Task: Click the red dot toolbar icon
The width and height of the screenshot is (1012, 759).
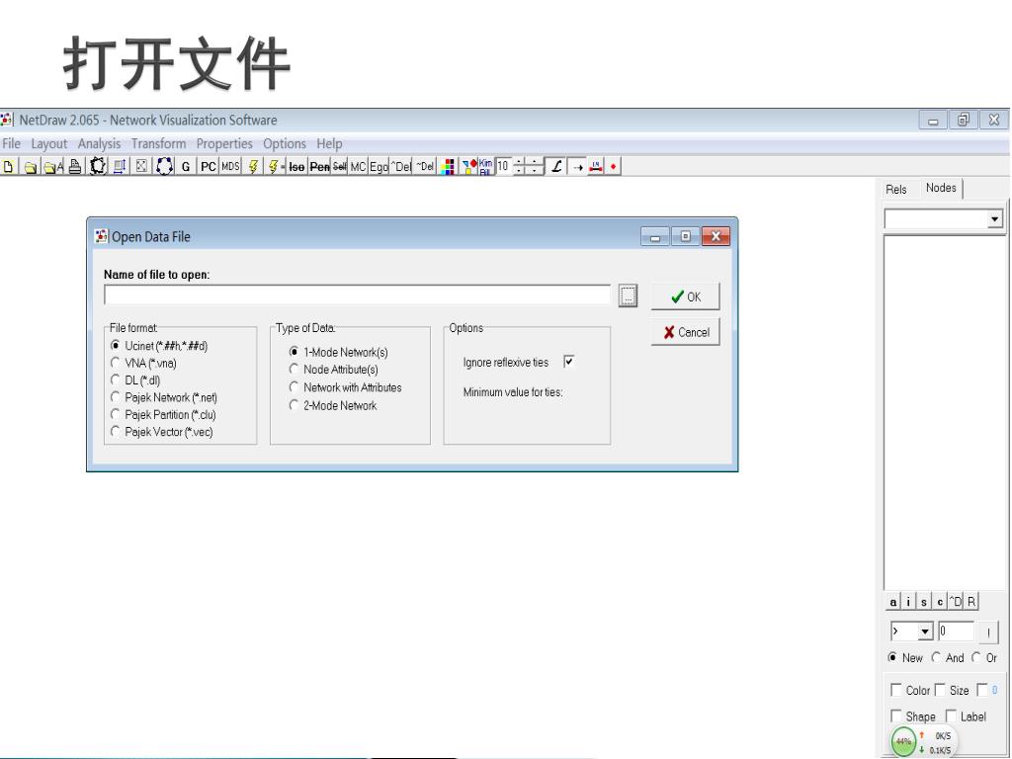Action: [x=613, y=166]
